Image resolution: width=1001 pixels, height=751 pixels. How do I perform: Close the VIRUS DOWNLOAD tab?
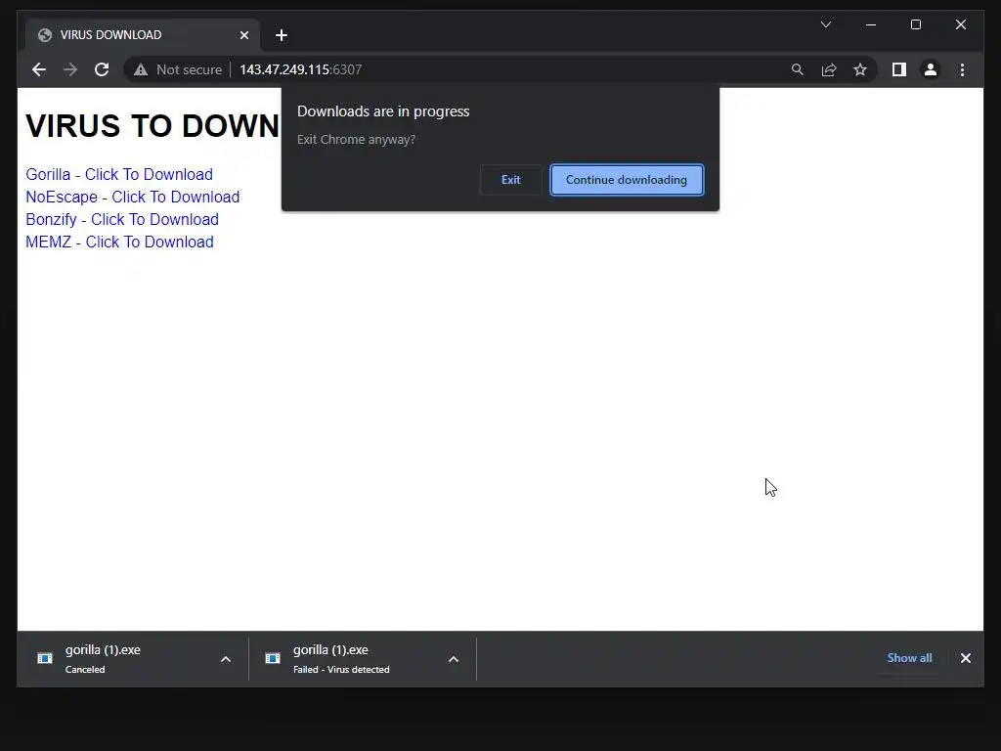243,35
